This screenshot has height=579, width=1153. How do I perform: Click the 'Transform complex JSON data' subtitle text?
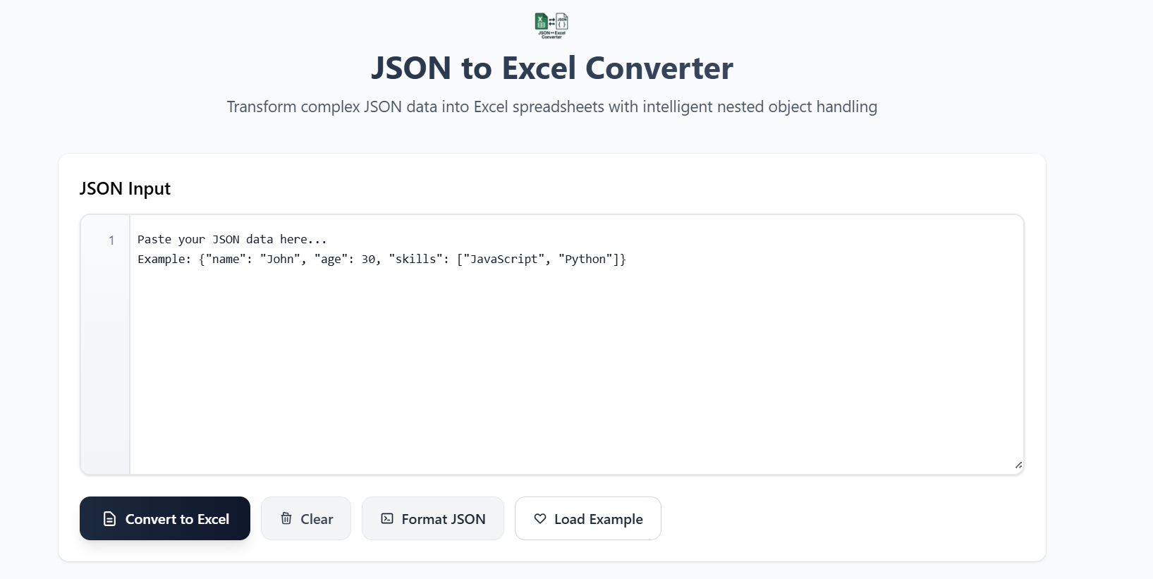pos(552,107)
